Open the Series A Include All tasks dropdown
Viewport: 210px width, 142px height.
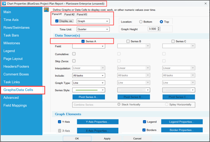pos(89,75)
